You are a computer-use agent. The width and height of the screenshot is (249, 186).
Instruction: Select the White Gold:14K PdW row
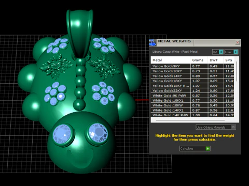[x=192, y=115]
